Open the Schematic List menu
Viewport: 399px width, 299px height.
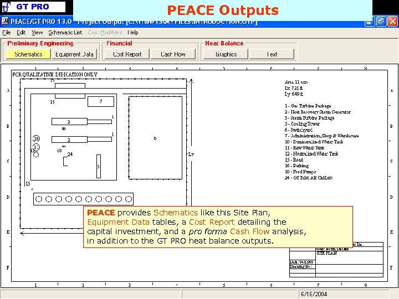[65, 33]
